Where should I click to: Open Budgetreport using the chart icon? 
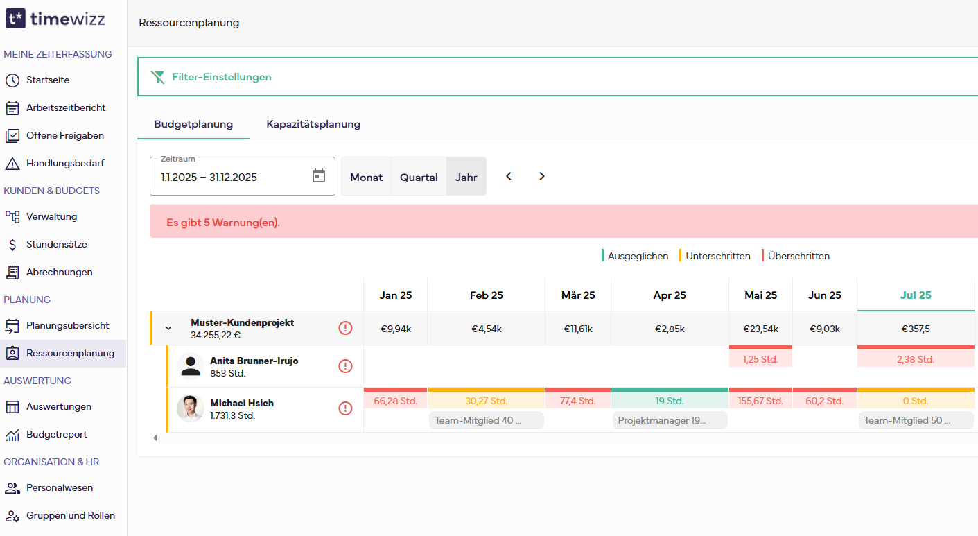pos(14,434)
